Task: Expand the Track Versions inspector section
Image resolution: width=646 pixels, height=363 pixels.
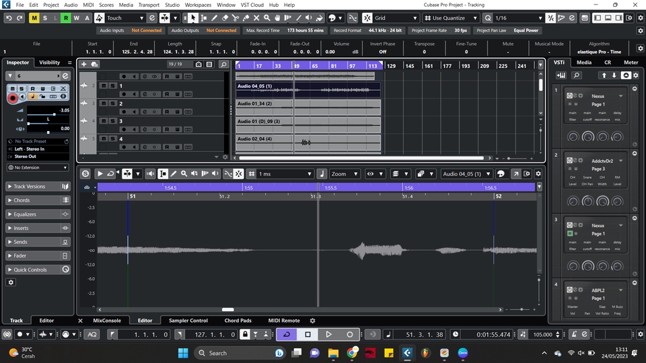Action: tap(38, 186)
